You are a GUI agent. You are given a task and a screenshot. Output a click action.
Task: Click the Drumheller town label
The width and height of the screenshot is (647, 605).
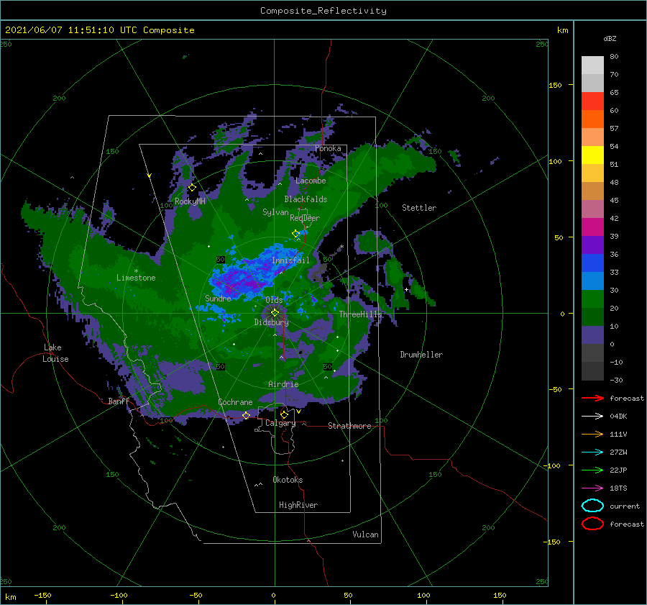[421, 355]
